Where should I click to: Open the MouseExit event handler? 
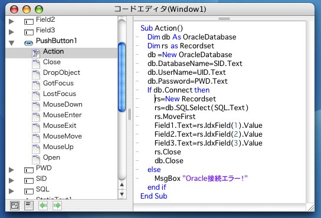click(60, 125)
